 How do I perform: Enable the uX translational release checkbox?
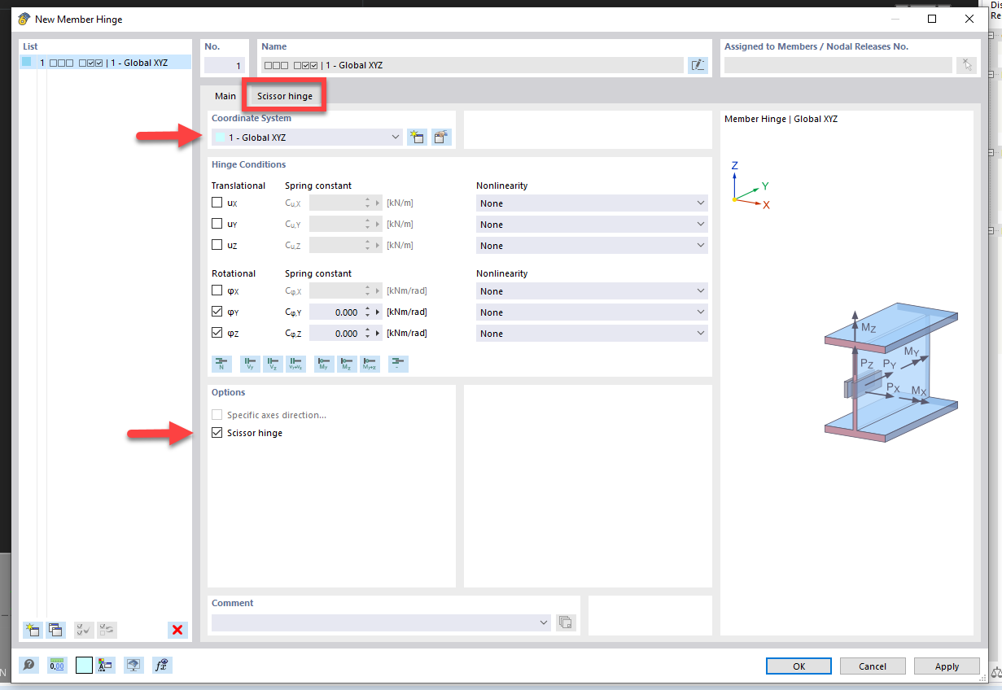click(x=217, y=203)
